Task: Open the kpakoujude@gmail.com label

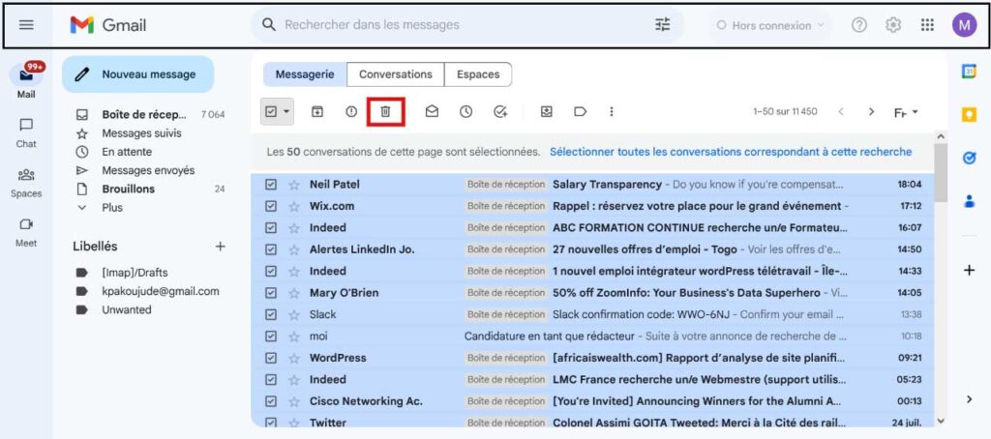Action: pyautogui.click(x=160, y=291)
